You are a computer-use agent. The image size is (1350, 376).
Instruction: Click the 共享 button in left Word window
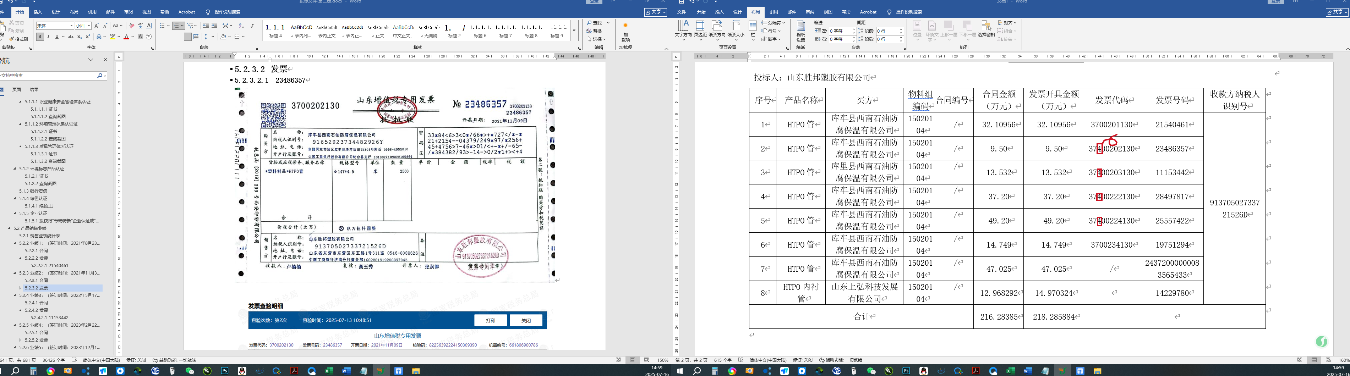(656, 12)
